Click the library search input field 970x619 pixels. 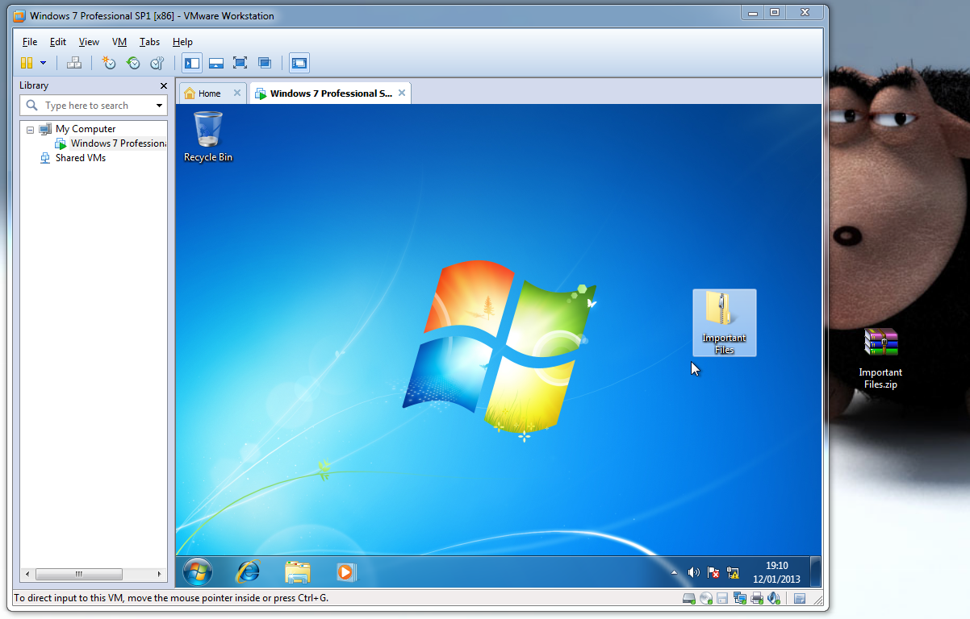(93, 106)
